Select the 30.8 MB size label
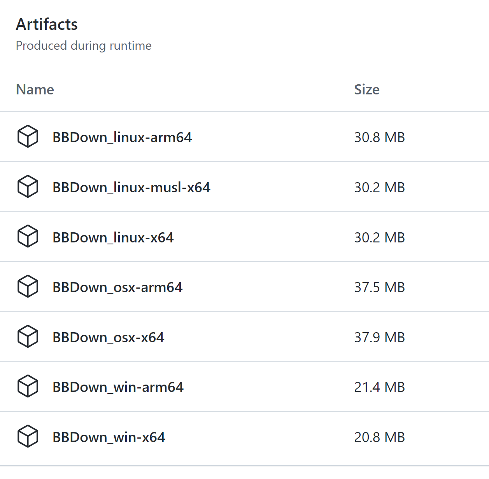 click(x=379, y=137)
